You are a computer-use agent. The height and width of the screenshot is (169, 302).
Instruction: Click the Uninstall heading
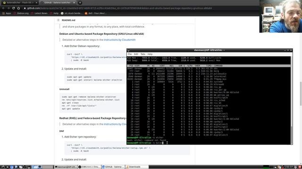click(64, 89)
